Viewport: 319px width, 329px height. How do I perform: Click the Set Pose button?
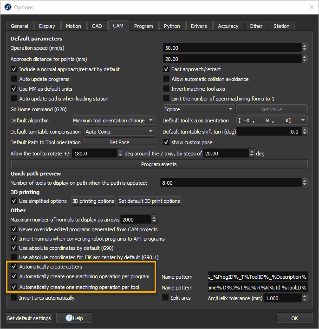click(119, 142)
